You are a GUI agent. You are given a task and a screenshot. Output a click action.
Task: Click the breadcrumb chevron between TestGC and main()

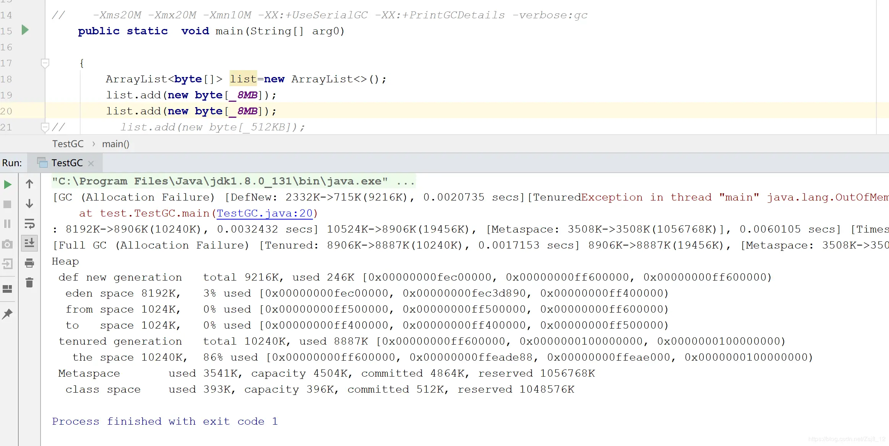pyautogui.click(x=94, y=144)
